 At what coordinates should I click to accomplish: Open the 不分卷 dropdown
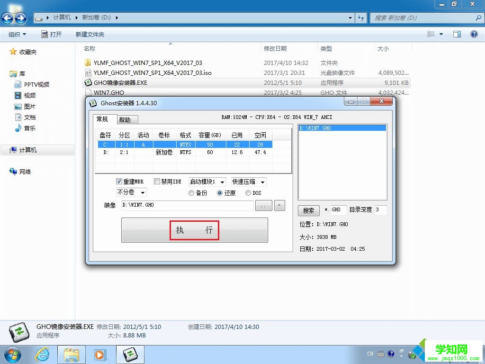pos(142,192)
